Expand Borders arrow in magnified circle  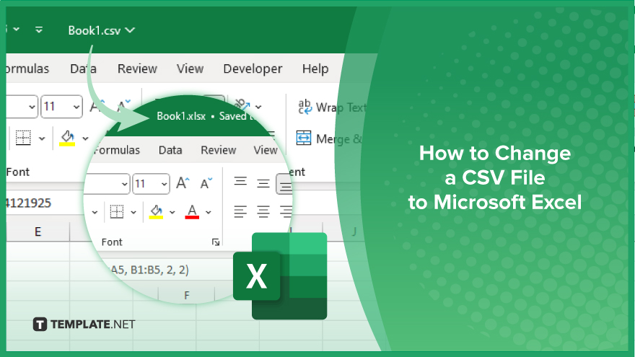click(x=133, y=212)
